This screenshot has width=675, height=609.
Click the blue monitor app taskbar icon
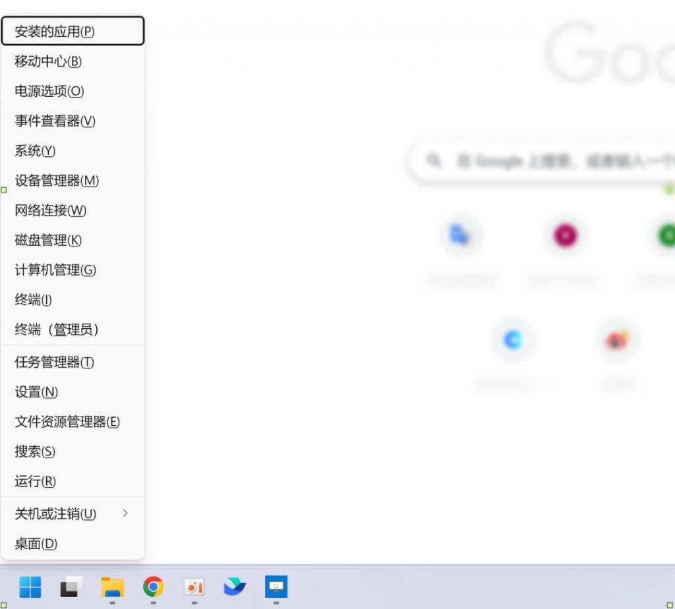coord(276,586)
